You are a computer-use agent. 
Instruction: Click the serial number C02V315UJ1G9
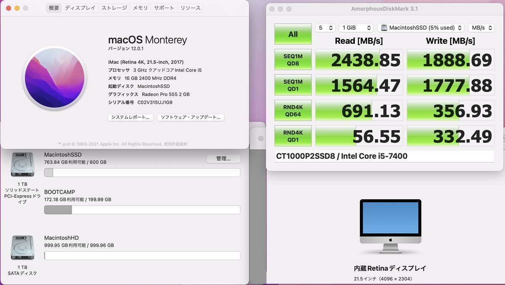[x=155, y=102]
